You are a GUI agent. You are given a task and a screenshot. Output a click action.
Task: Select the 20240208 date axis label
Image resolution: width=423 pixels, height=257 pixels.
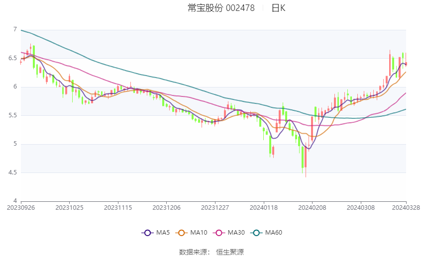312,208
